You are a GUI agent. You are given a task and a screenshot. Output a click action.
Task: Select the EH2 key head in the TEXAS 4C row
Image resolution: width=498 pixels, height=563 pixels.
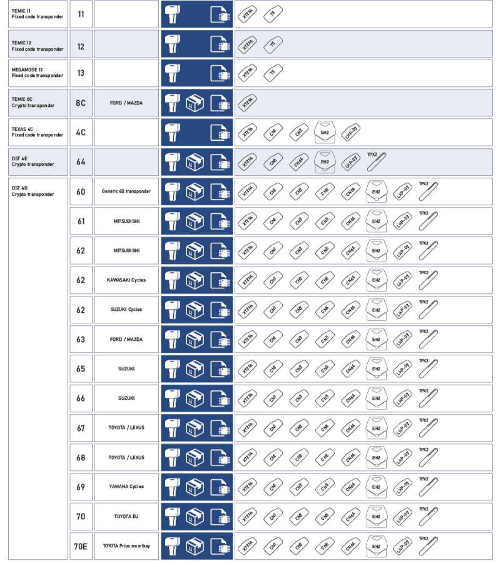(x=325, y=131)
